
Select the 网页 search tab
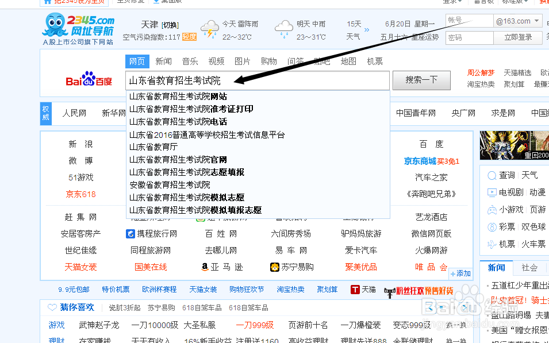[x=137, y=61]
